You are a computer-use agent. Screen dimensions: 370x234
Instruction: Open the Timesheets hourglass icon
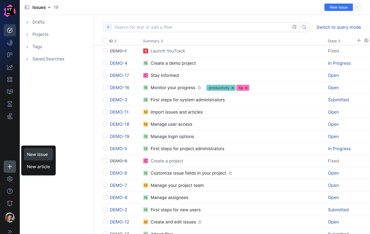click(10, 104)
